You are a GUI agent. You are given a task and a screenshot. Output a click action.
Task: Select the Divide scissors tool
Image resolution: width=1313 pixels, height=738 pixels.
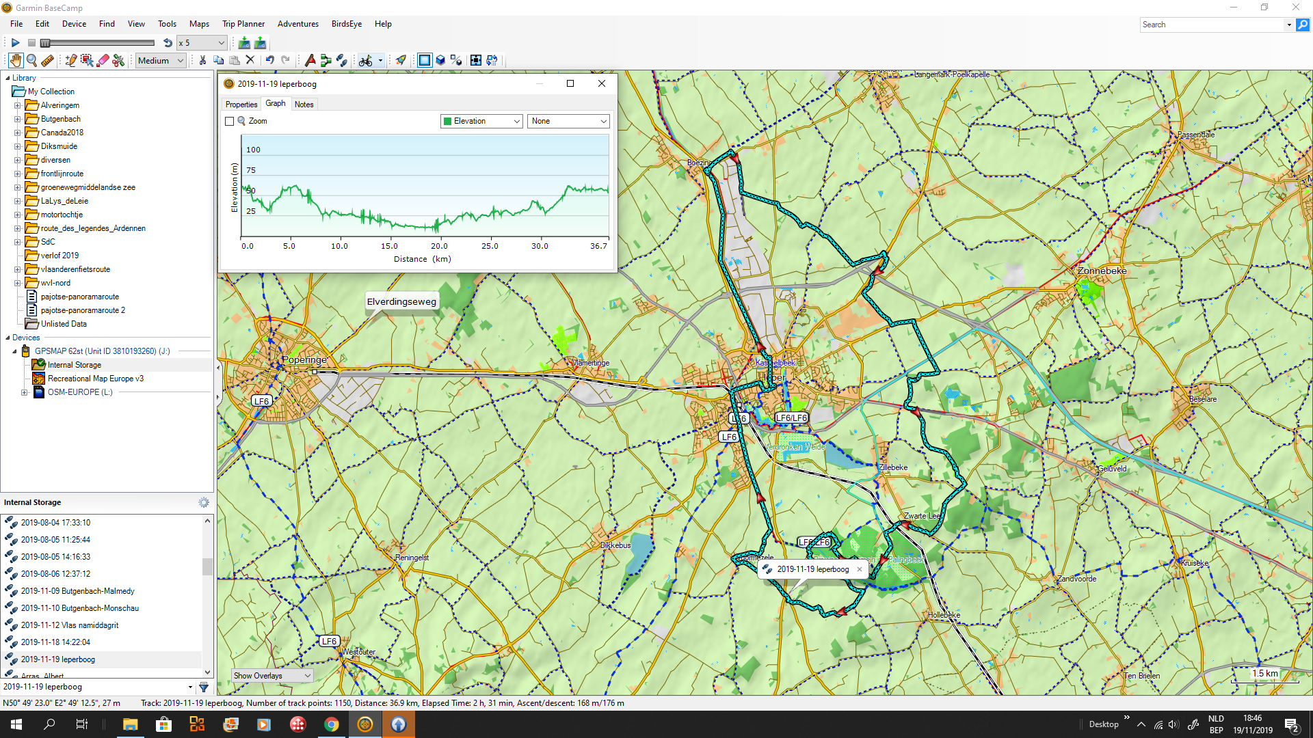click(119, 60)
